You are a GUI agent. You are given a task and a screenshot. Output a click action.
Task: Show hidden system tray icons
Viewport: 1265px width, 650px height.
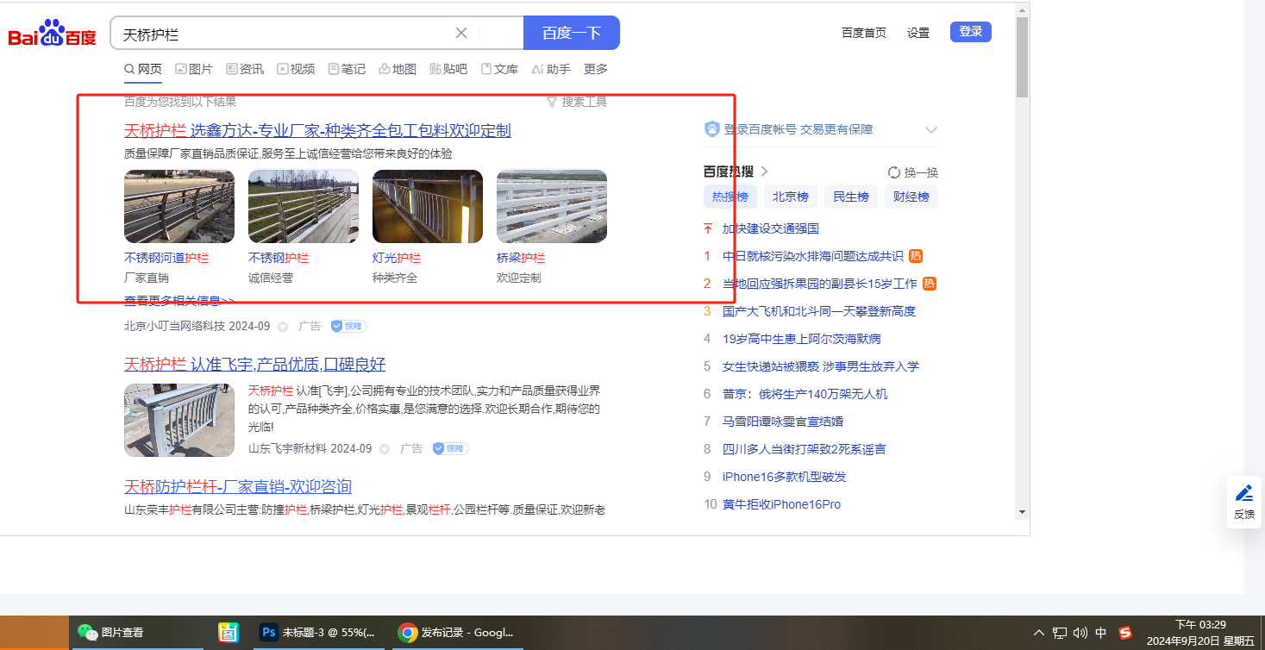(x=1038, y=633)
